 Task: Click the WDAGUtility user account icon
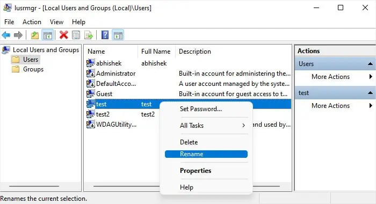pos(91,124)
